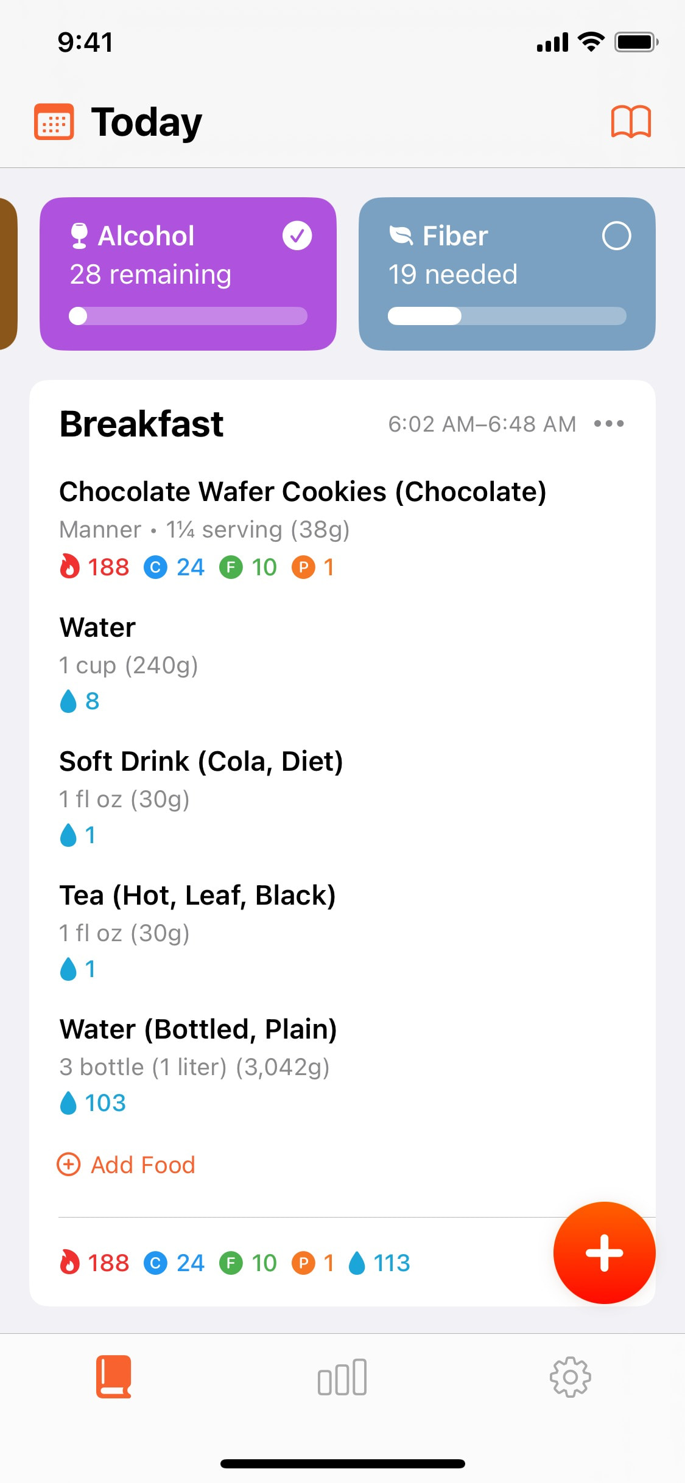Tap the red floating plus button
This screenshot has width=685, height=1483.
click(604, 1253)
